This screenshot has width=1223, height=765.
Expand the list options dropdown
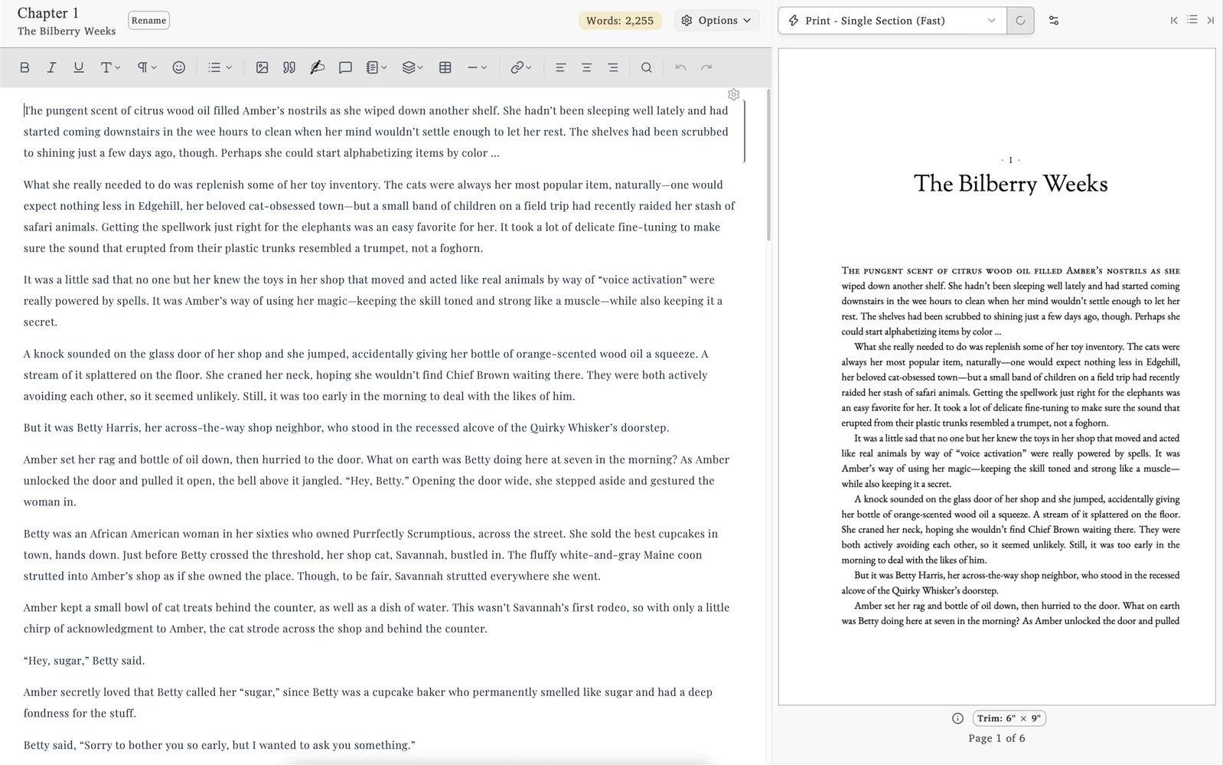point(220,67)
